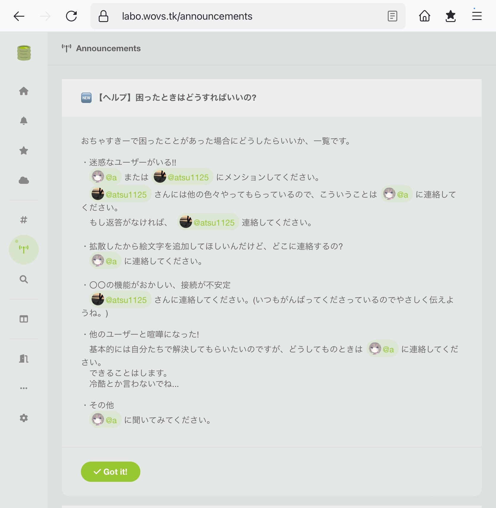Screen dimensions: 496x508
Task: Open the @atsu1125 mention after もし返答がなければ
Action: tap(208, 223)
